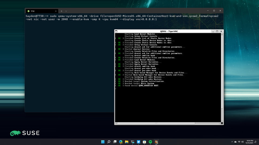
Task: Open TigerVNC window system menu
Action: tap(116, 31)
